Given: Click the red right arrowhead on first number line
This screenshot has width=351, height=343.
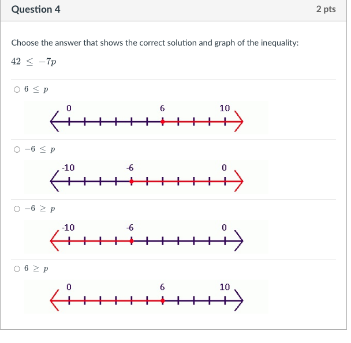Looking at the screenshot, I should tap(239, 122).
